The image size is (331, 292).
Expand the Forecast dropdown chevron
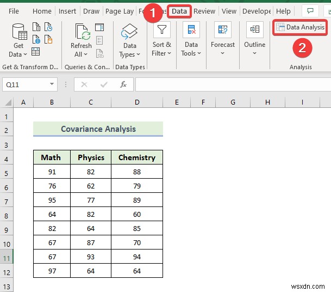point(222,53)
